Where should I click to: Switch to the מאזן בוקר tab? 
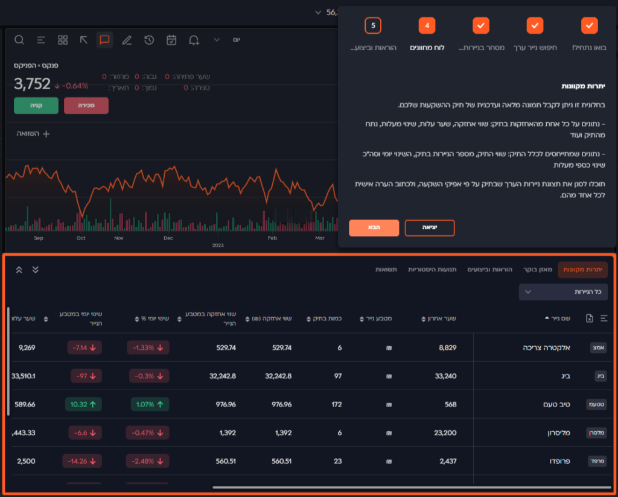click(534, 270)
